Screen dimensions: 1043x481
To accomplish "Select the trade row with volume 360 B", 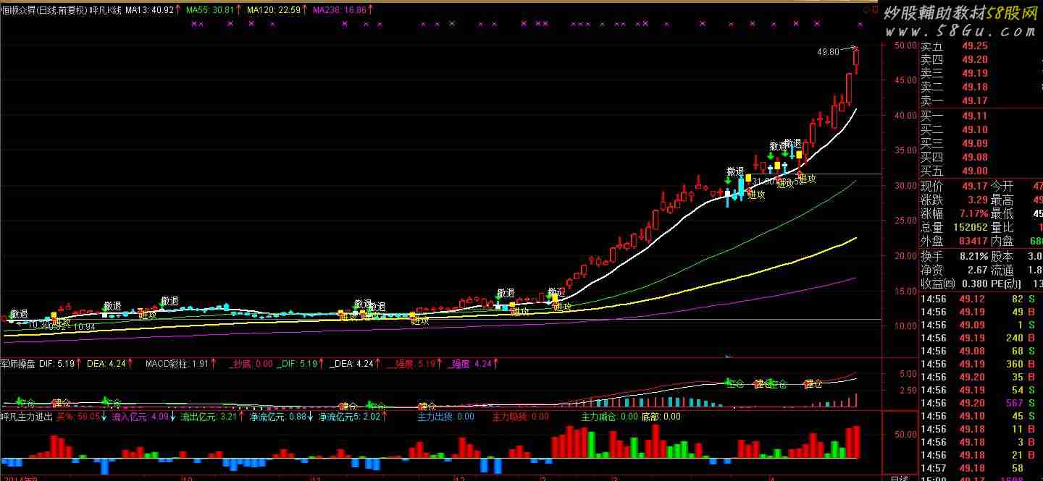I will (x=981, y=364).
